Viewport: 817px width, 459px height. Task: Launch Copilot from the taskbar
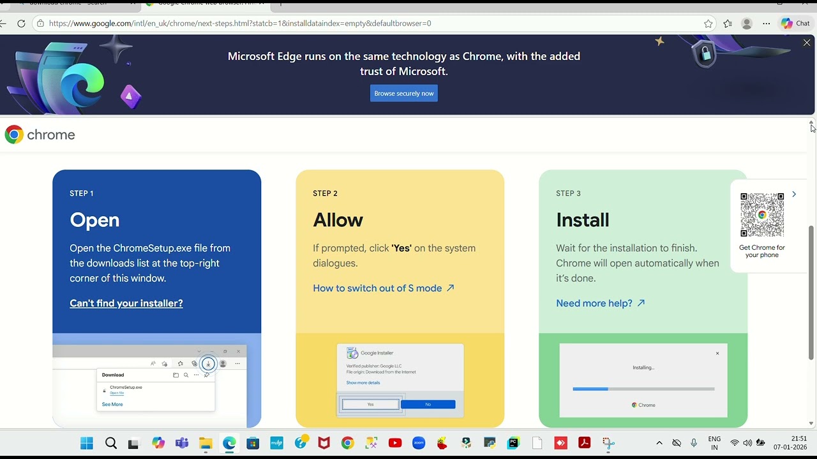click(x=158, y=443)
